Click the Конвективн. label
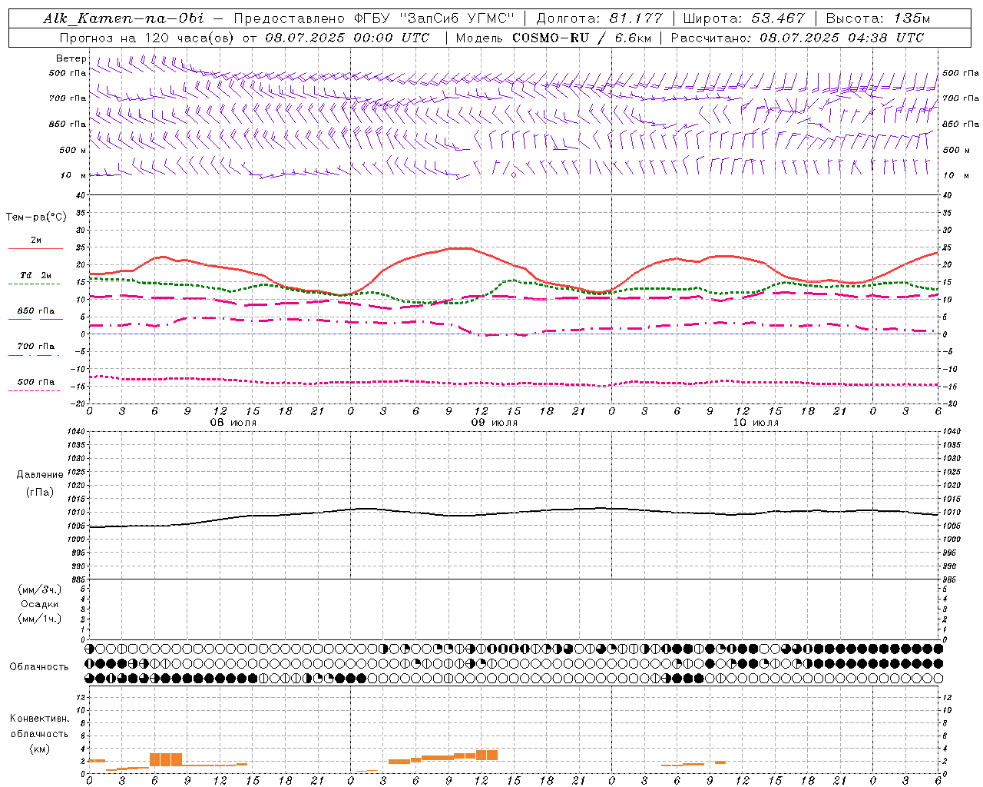The width and height of the screenshot is (983, 787). pos(39,719)
